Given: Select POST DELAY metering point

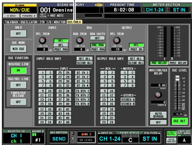Looking at the screenshot, I should (178, 63).
